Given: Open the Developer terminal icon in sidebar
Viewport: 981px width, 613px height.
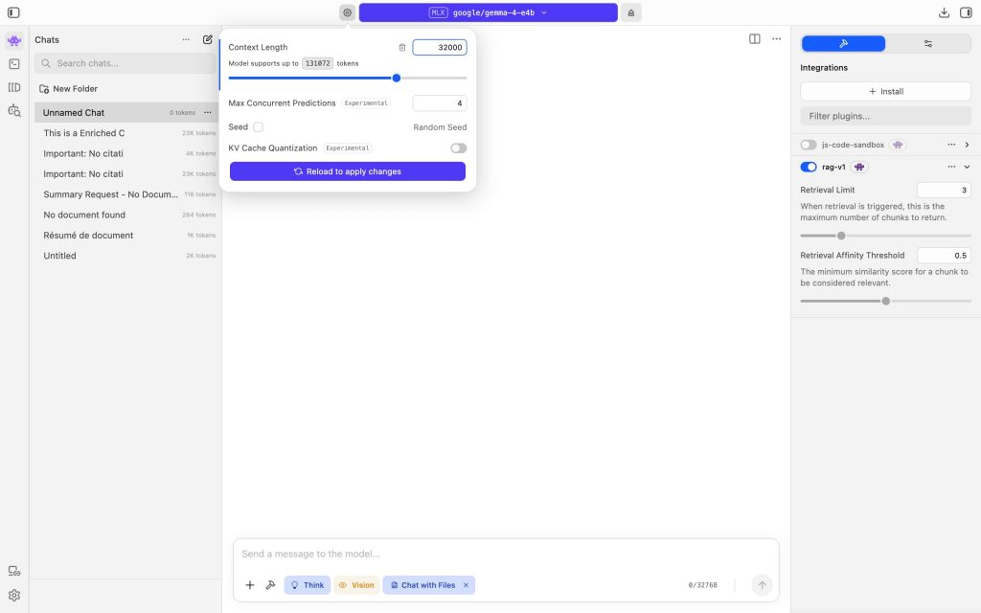Looking at the screenshot, I should [x=13, y=64].
